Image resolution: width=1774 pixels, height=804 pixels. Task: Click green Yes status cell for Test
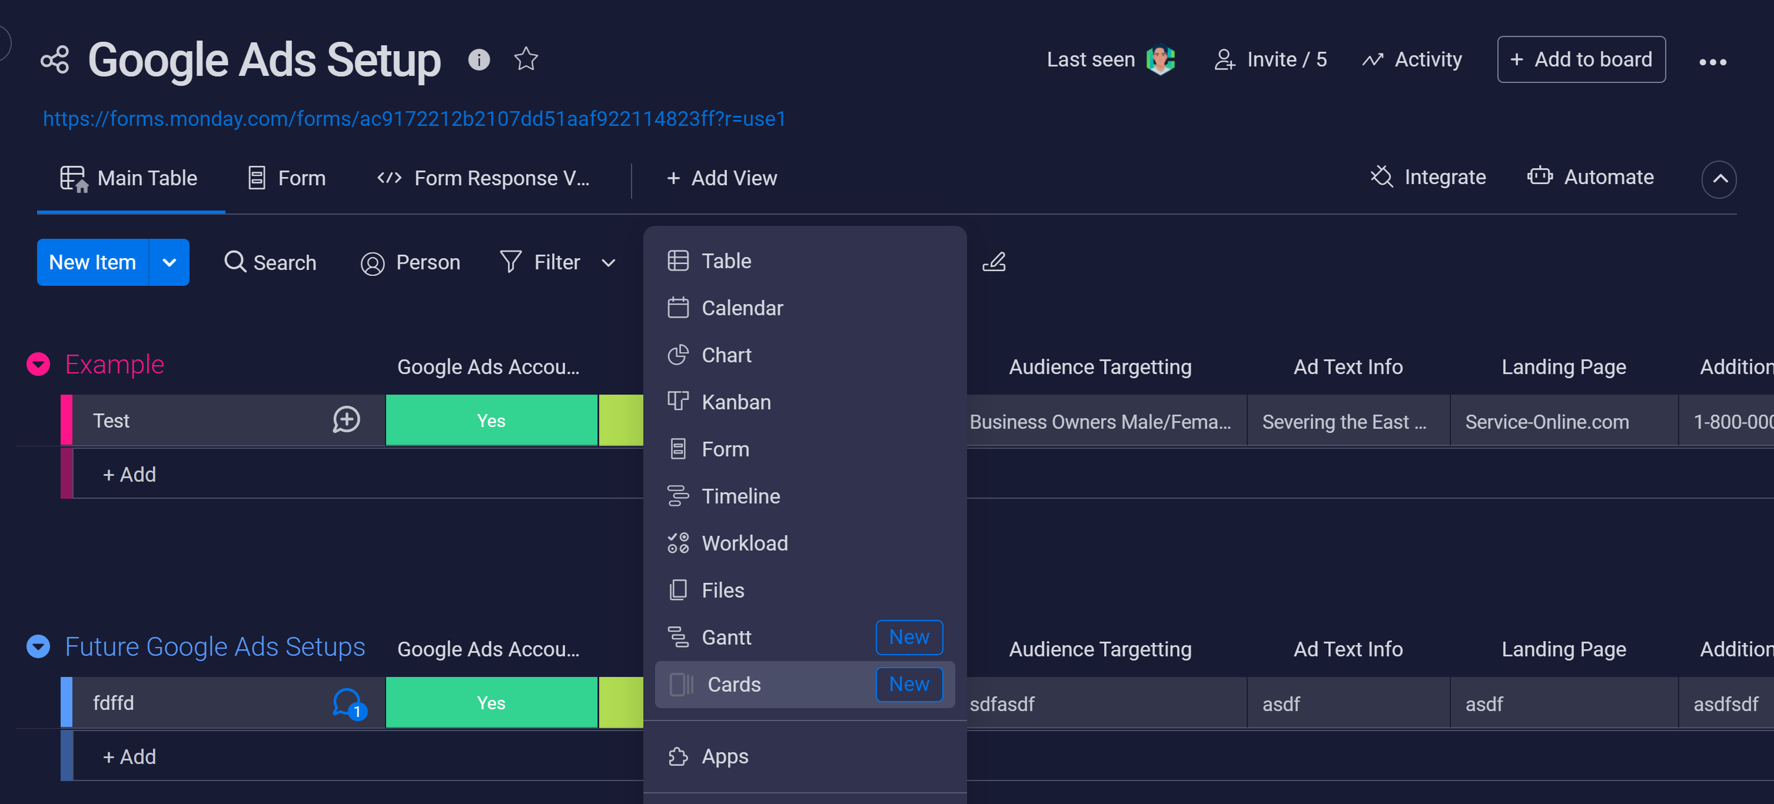[491, 421]
